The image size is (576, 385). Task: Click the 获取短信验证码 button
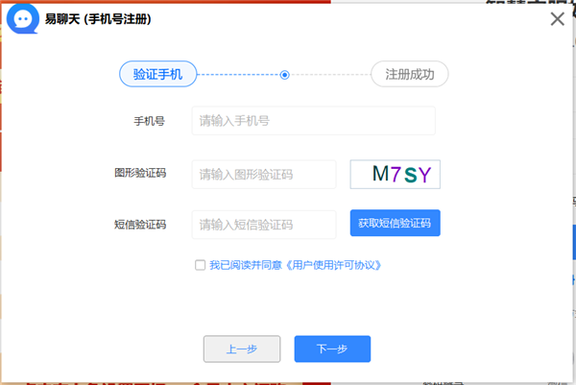click(396, 223)
